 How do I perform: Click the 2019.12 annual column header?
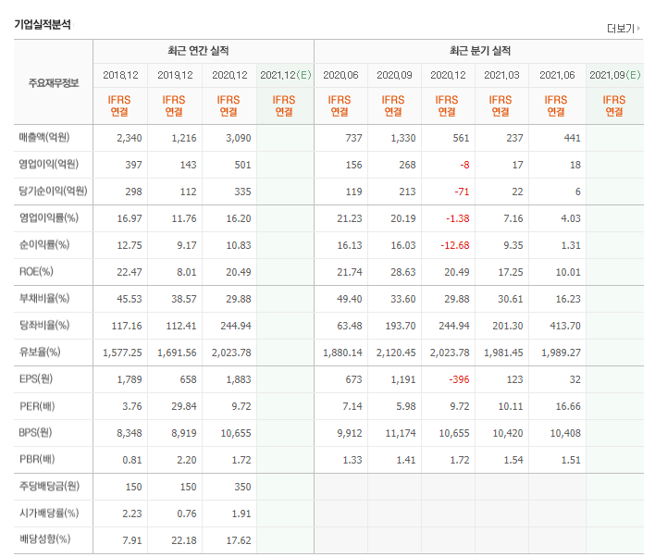pyautogui.click(x=175, y=75)
